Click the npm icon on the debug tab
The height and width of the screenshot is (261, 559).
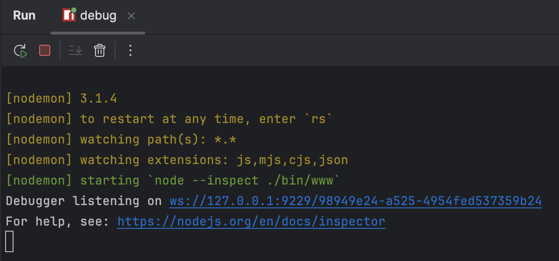click(68, 15)
